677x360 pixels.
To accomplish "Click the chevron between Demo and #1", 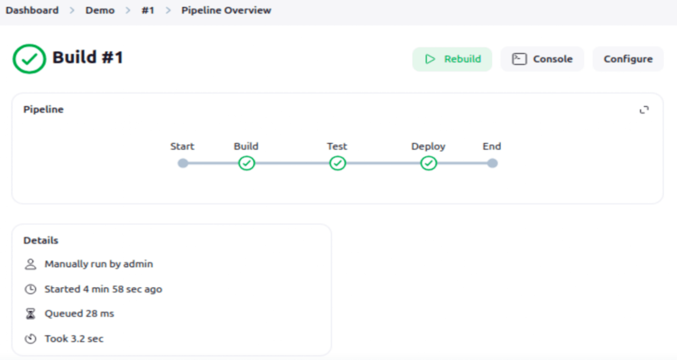I will [129, 10].
